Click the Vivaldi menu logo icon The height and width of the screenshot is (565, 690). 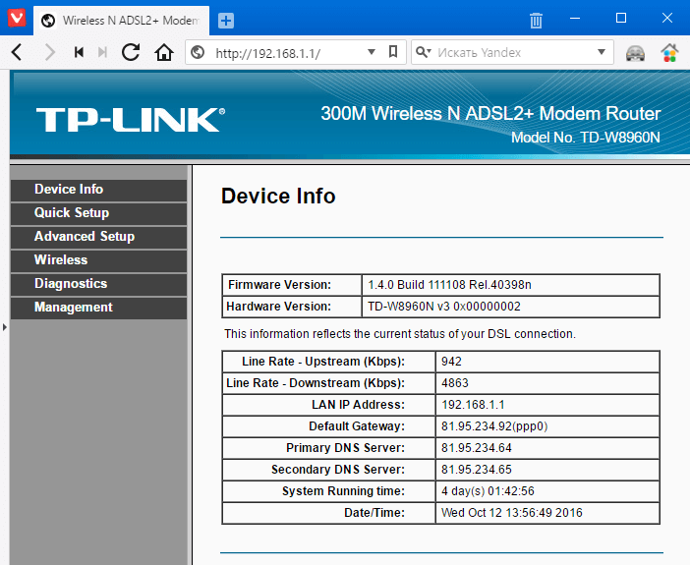[17, 18]
